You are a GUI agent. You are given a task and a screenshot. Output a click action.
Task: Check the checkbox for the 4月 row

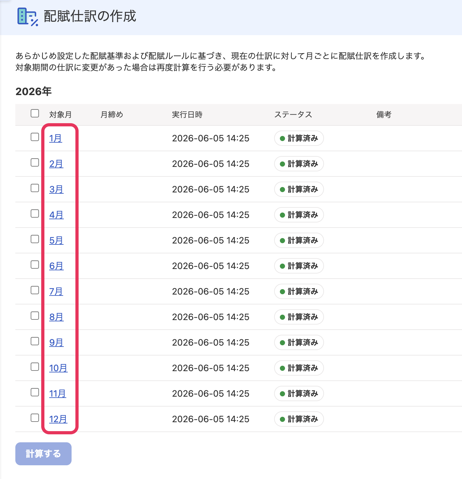tap(35, 213)
